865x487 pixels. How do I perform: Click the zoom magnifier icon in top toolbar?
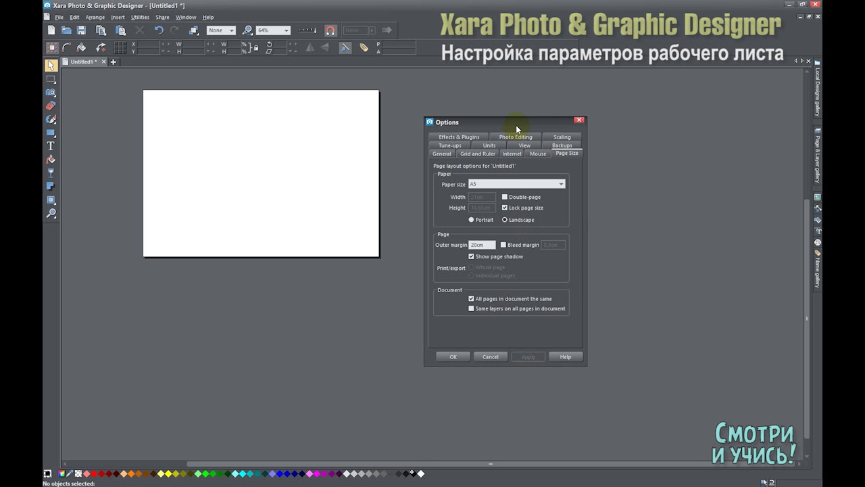[x=247, y=30]
